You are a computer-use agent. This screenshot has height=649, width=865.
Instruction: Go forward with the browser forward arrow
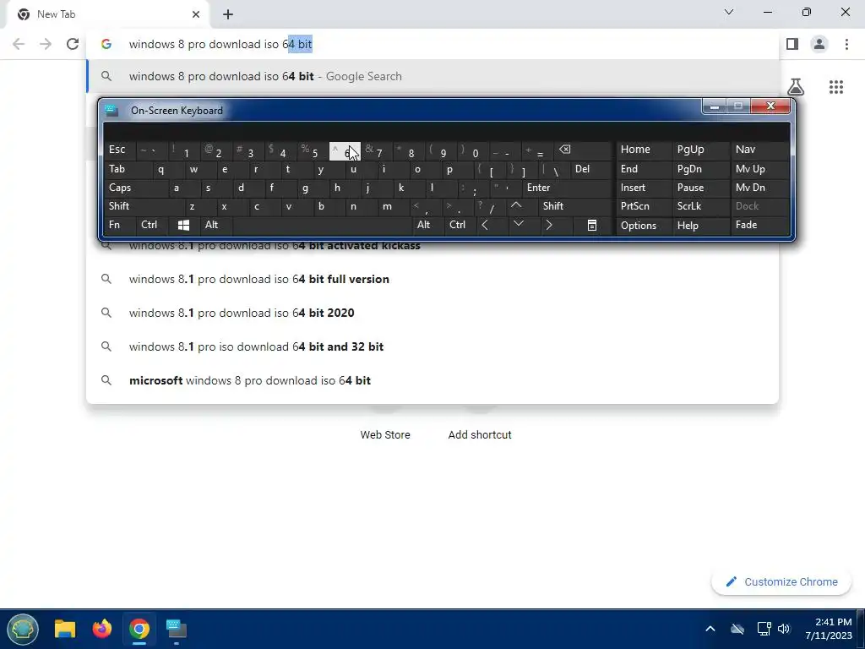[x=46, y=44]
